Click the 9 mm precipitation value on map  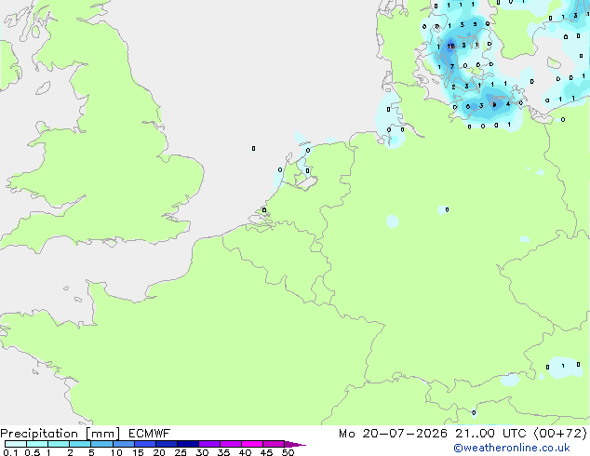coord(494,104)
